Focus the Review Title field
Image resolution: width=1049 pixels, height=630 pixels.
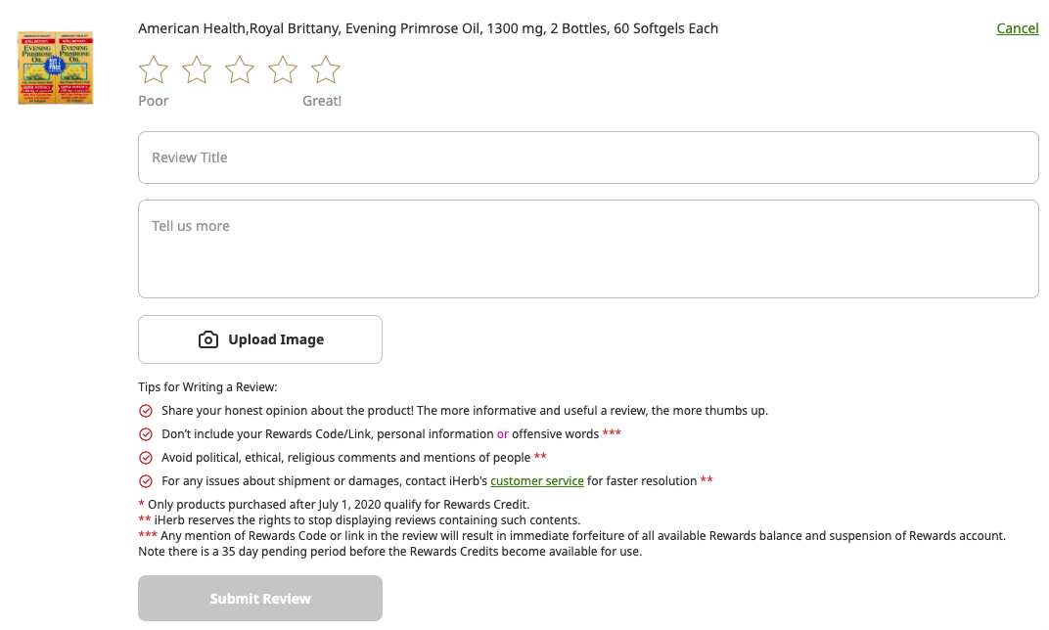pyautogui.click(x=588, y=157)
